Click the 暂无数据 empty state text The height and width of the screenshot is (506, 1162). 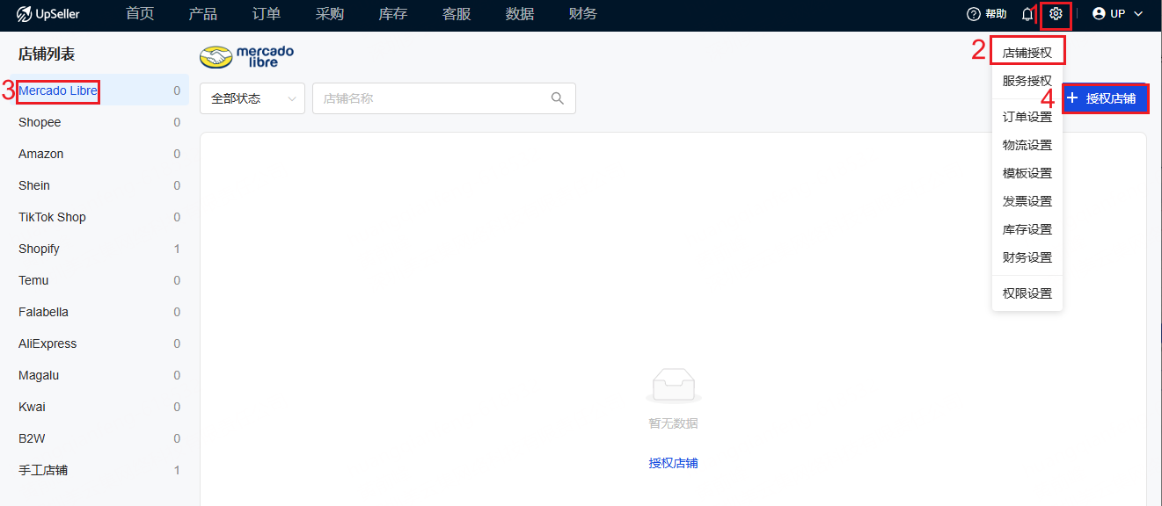pos(674,423)
